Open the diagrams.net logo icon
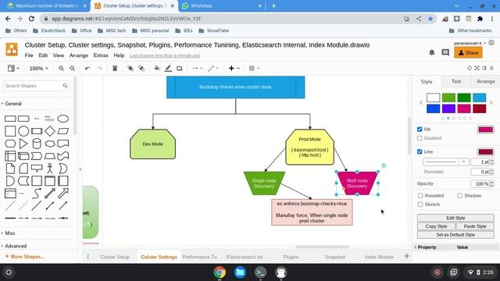The width and height of the screenshot is (500, 281). pos(12,49)
